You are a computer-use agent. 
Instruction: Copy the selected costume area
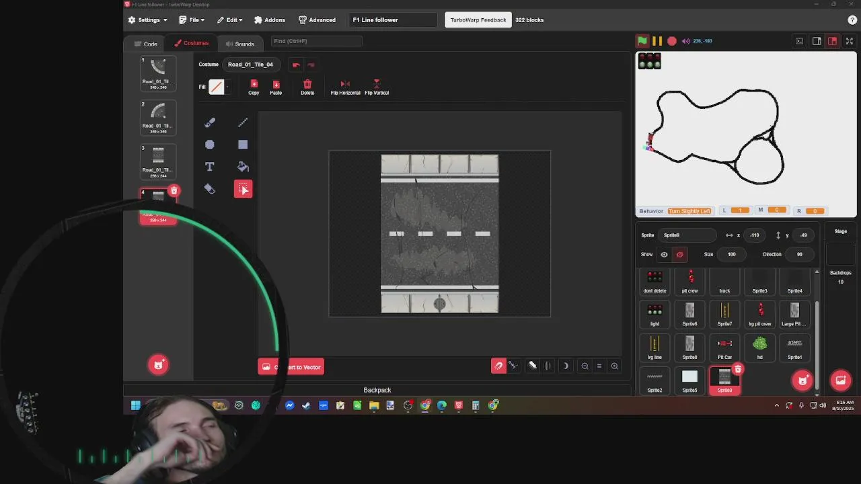click(254, 87)
